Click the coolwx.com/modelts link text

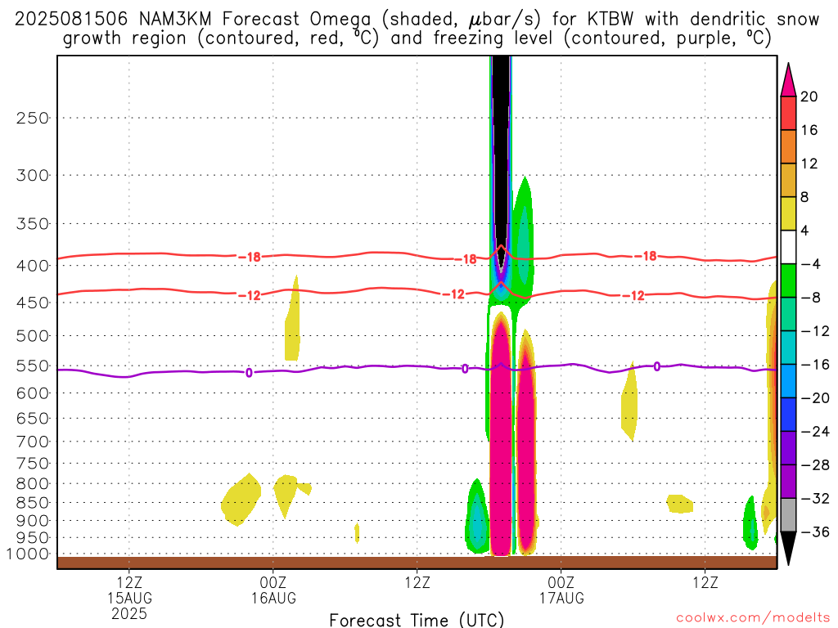(753, 618)
